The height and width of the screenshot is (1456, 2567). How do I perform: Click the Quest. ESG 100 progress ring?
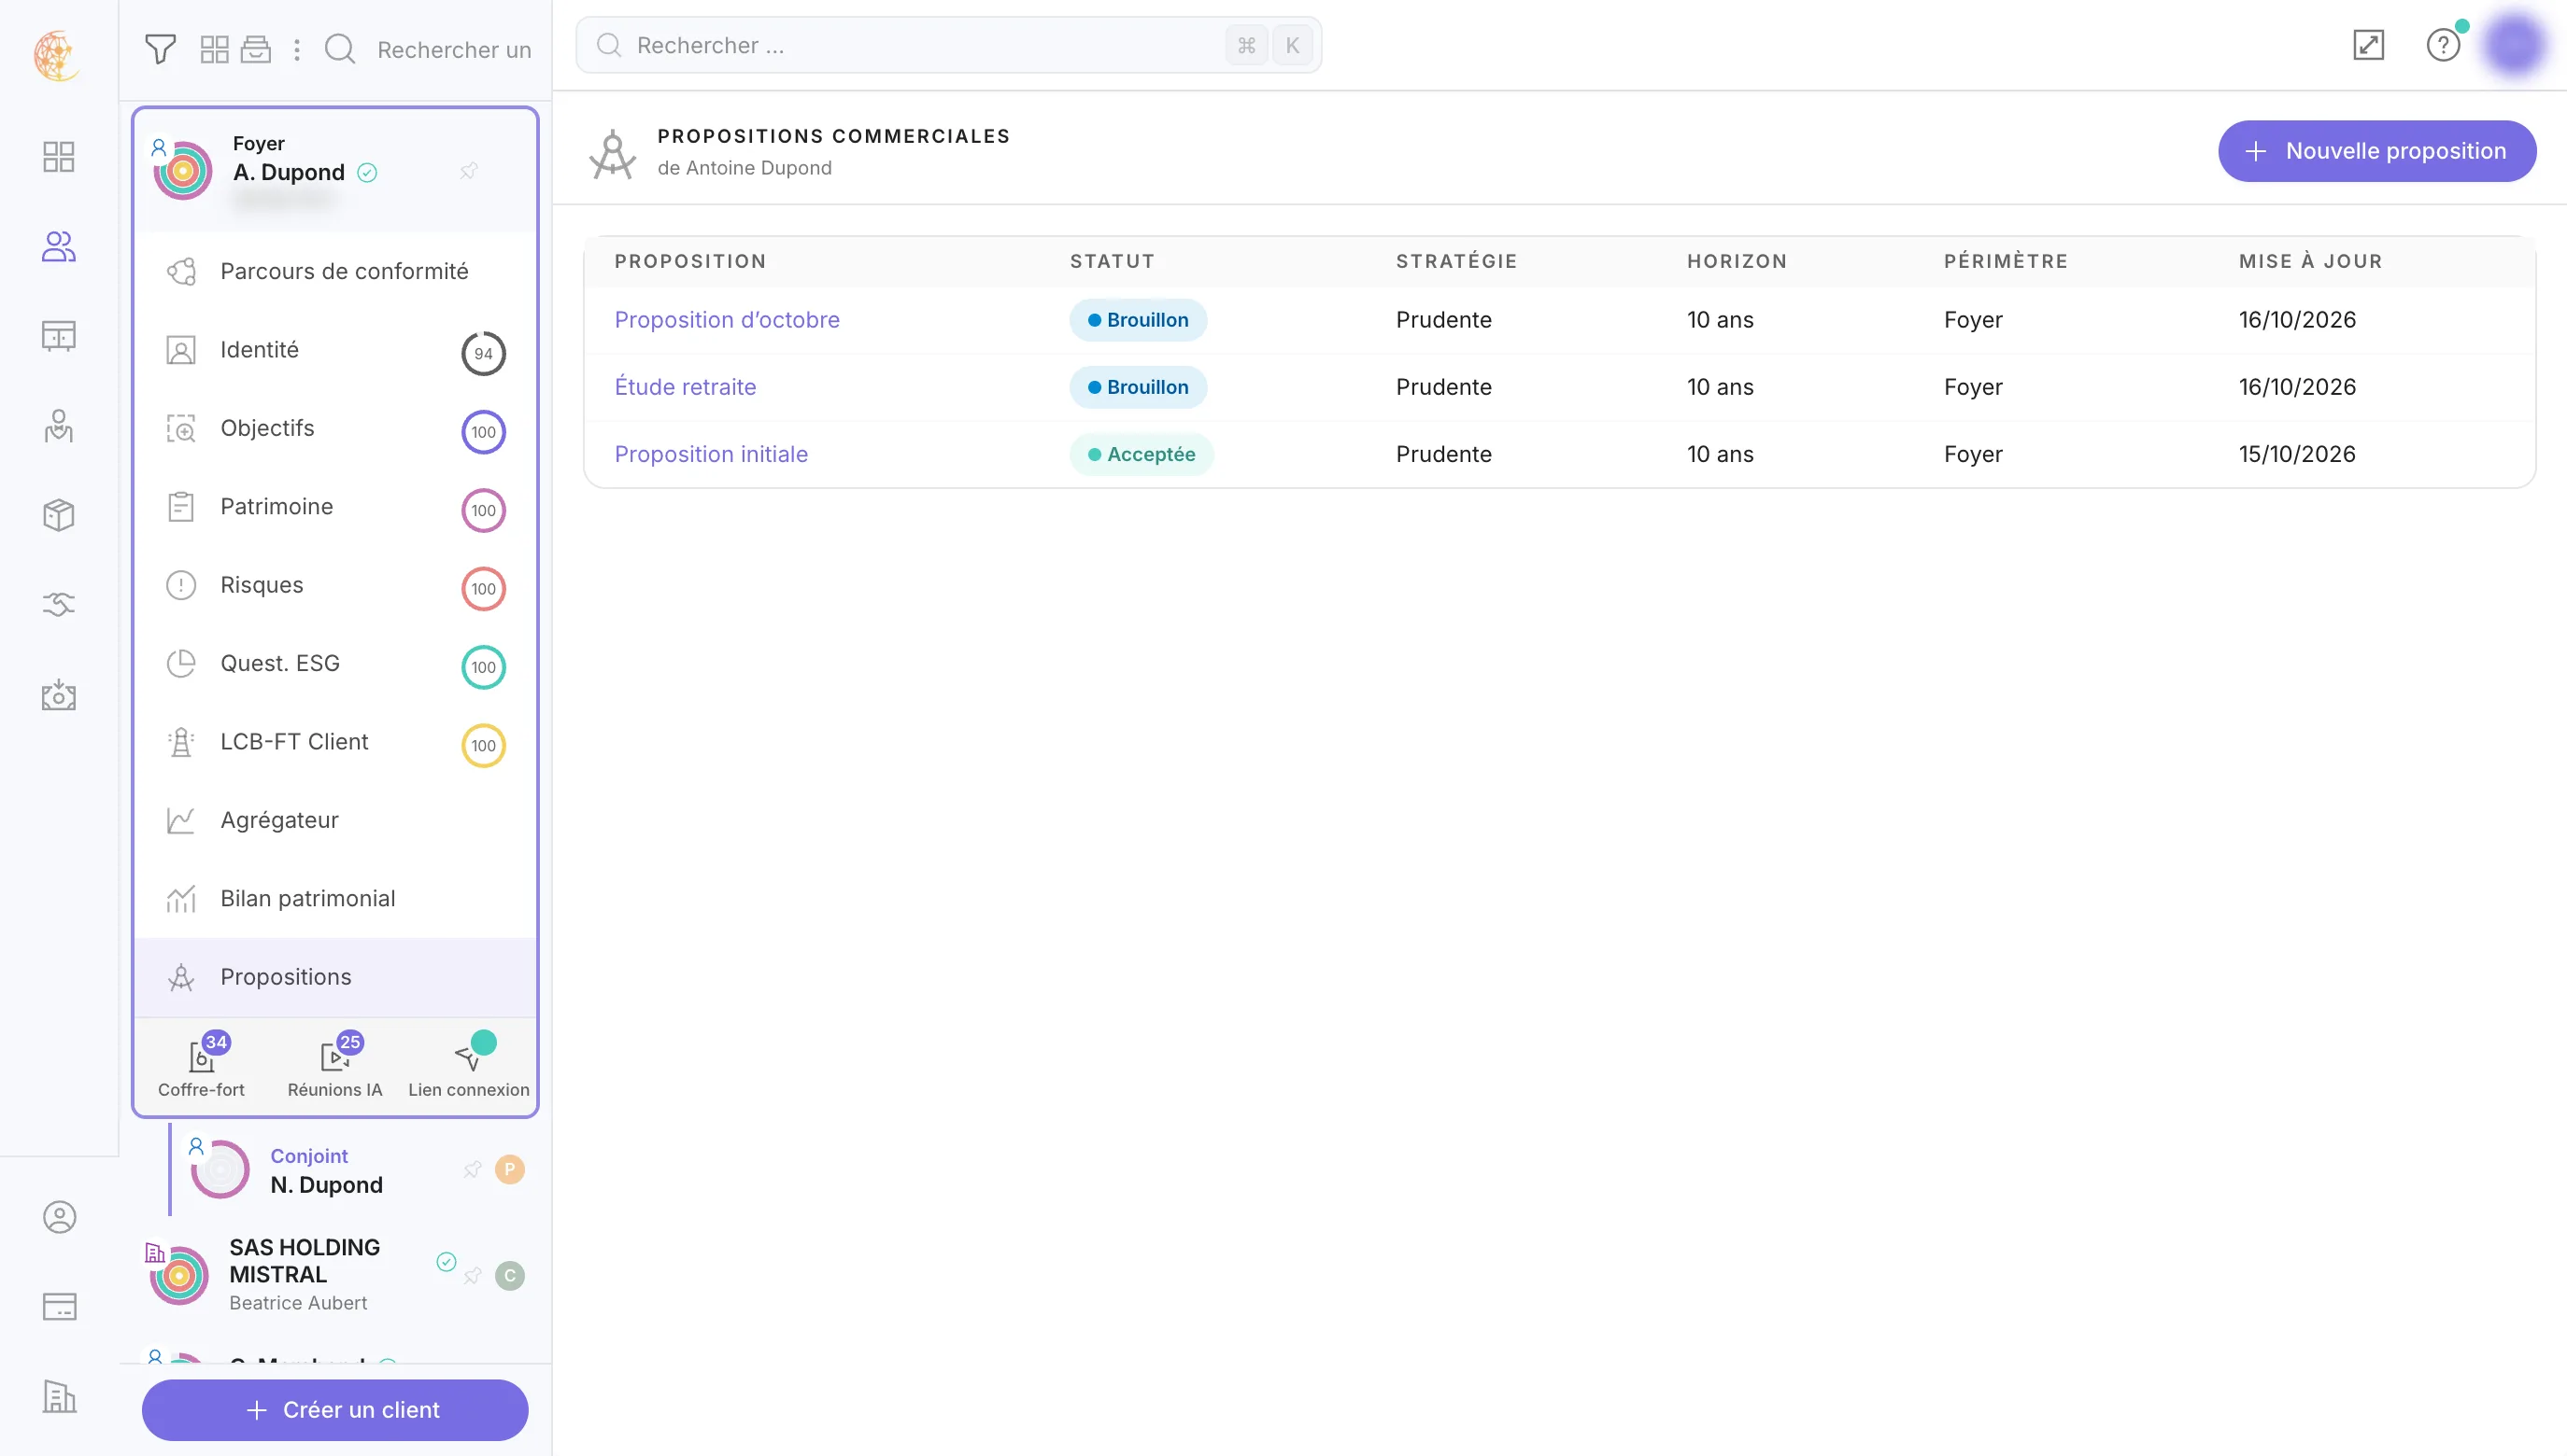click(x=483, y=667)
